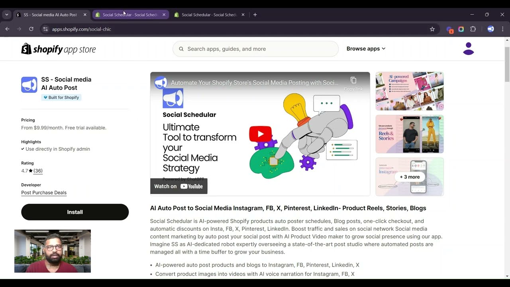
Task: Bookmark this page with the star icon
Action: [432, 29]
